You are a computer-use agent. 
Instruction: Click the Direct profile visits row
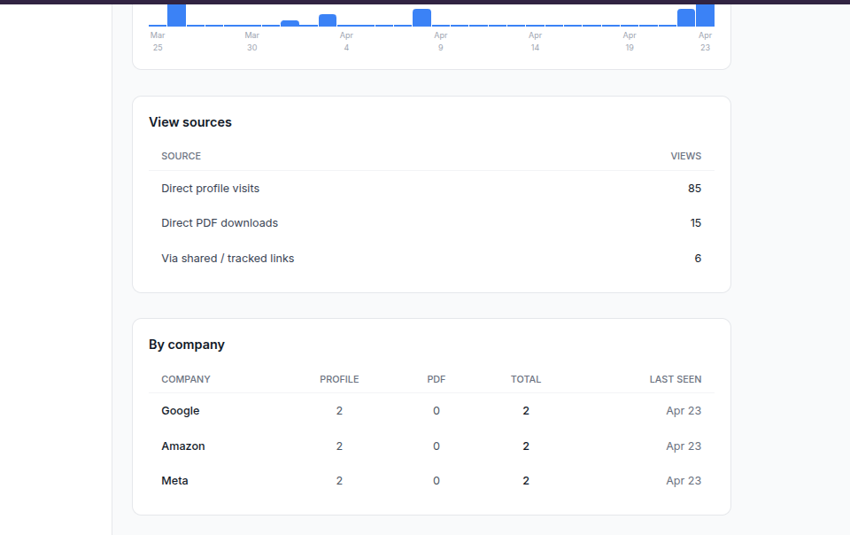click(431, 188)
